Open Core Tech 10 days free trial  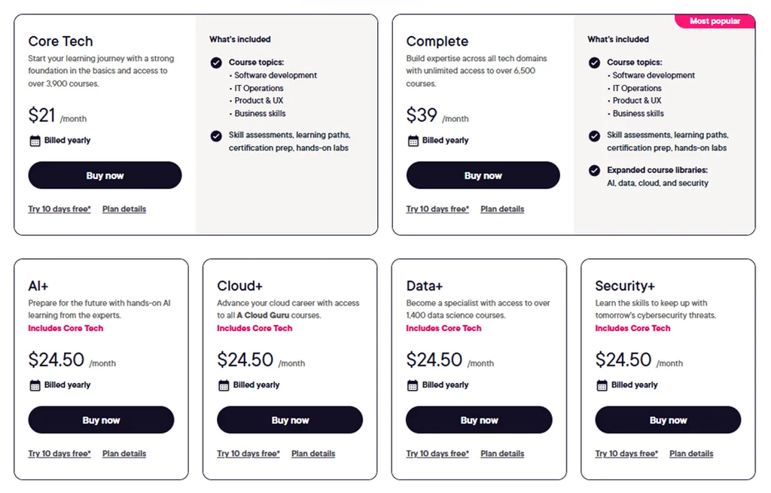(x=59, y=209)
